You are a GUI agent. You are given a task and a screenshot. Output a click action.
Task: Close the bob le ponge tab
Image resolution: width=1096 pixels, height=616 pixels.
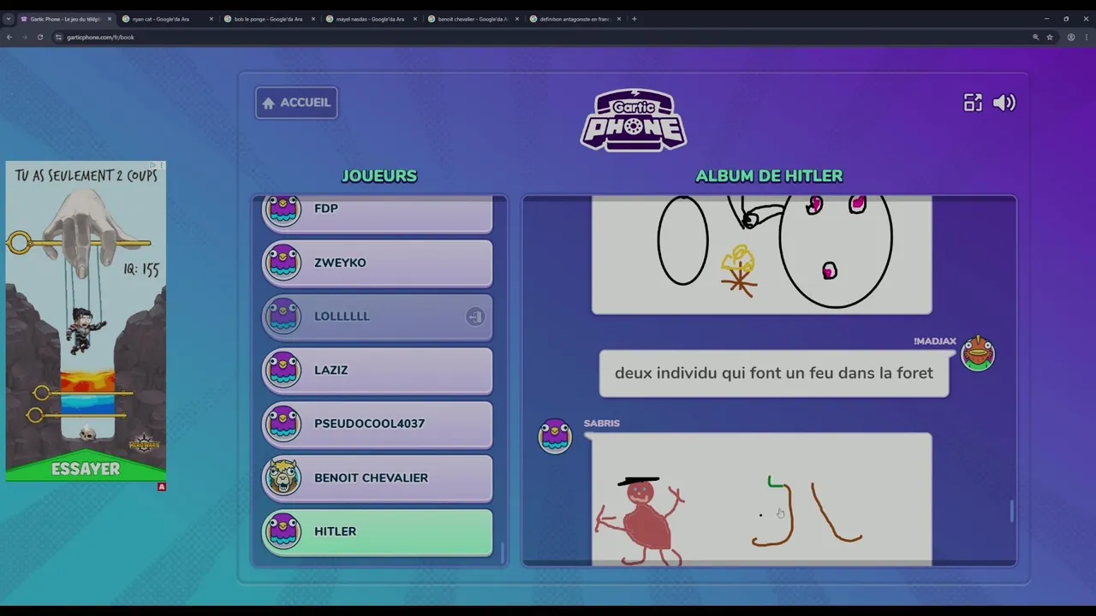tap(313, 19)
